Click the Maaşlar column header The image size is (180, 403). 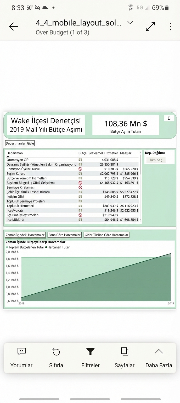(126, 153)
